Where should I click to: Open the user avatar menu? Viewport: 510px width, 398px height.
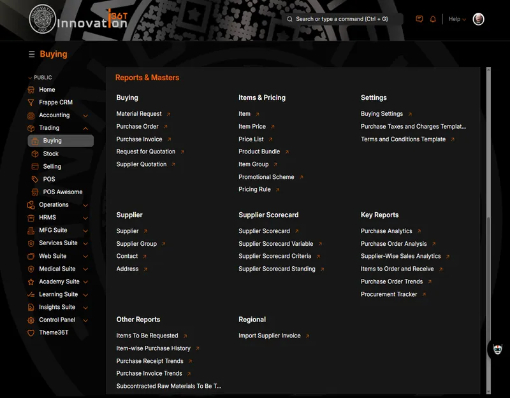pyautogui.click(x=478, y=19)
